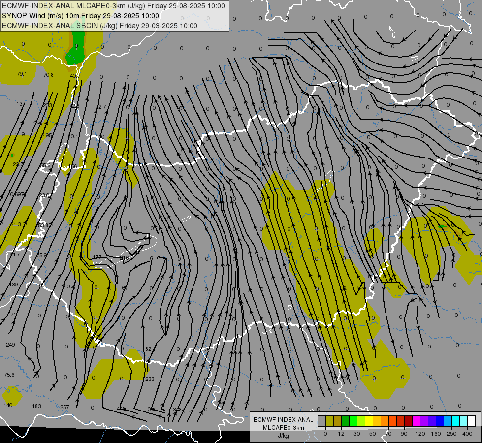Image resolution: width=482 pixels, height=443 pixels.
Task: Click the map value '233'
Action: tap(150, 379)
